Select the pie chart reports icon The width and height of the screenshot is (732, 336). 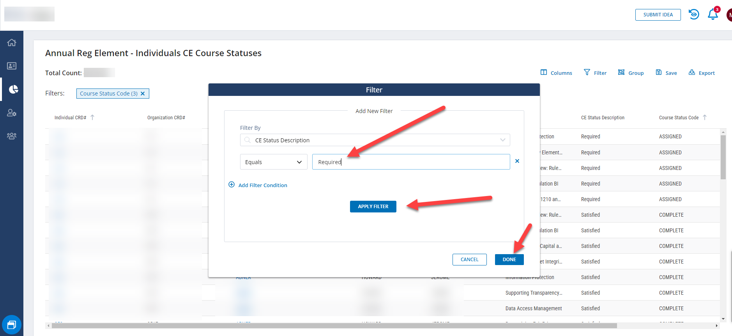pyautogui.click(x=13, y=89)
